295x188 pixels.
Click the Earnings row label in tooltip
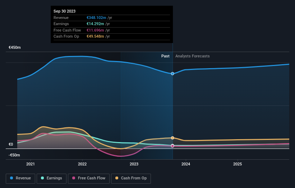pos(61,24)
